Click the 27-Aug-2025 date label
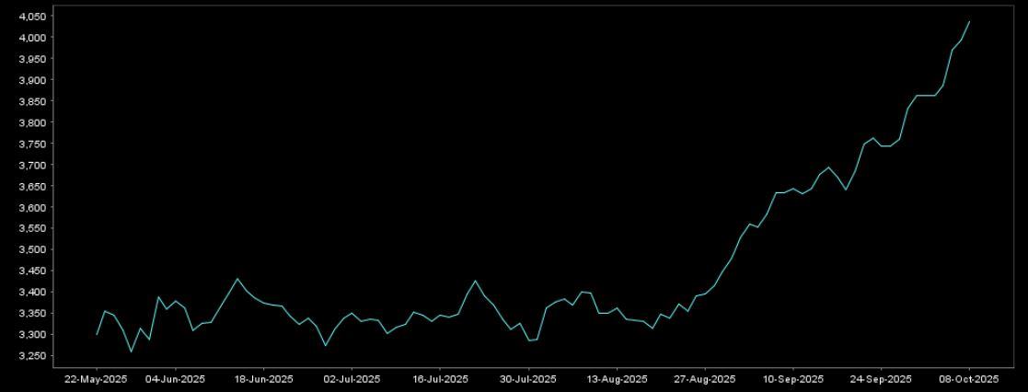The height and width of the screenshot is (392, 1028). pyautogui.click(x=705, y=379)
